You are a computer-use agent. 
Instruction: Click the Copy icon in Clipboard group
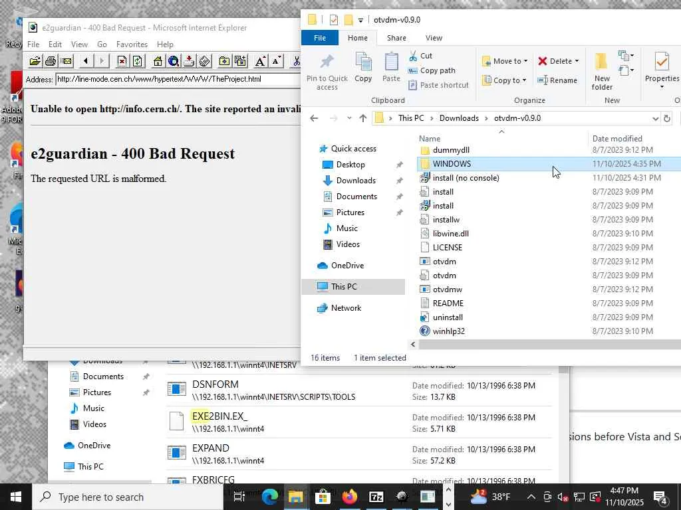coord(363,67)
